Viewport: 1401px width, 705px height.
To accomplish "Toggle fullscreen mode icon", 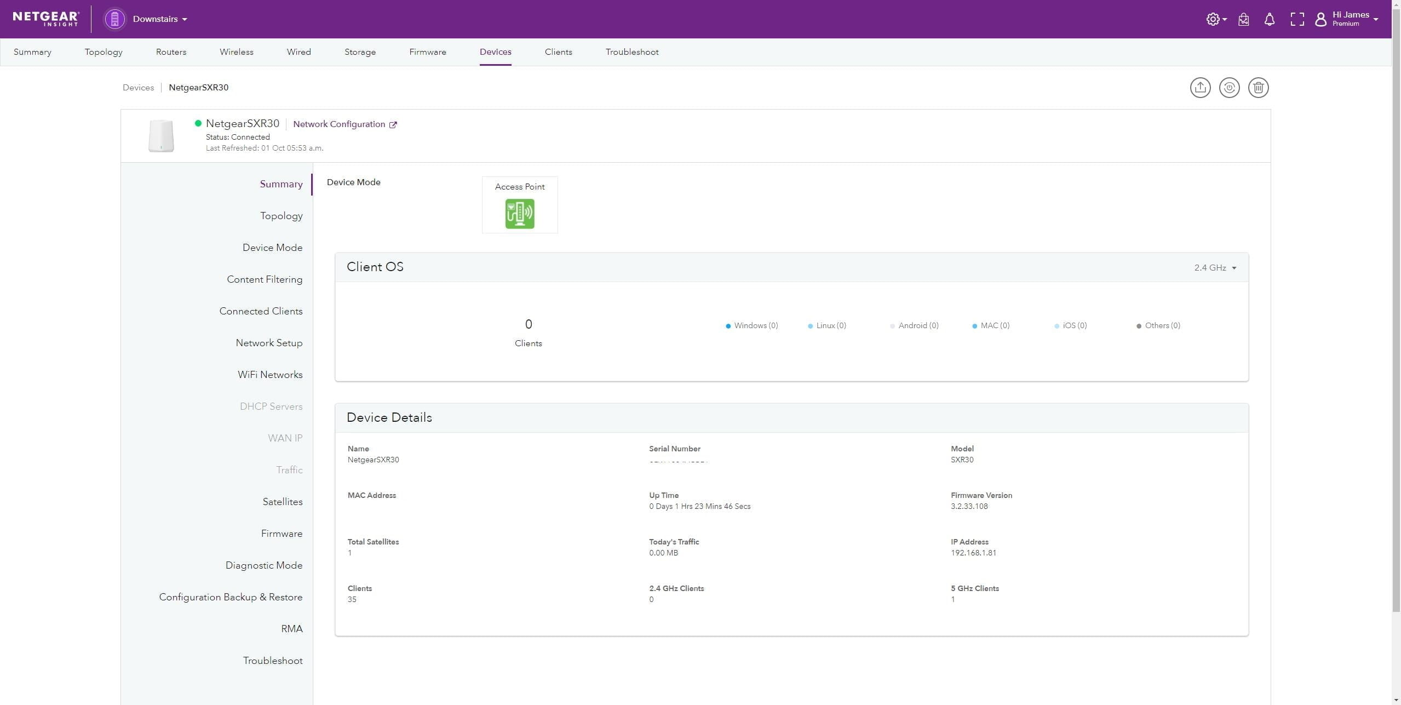I will click(x=1296, y=20).
